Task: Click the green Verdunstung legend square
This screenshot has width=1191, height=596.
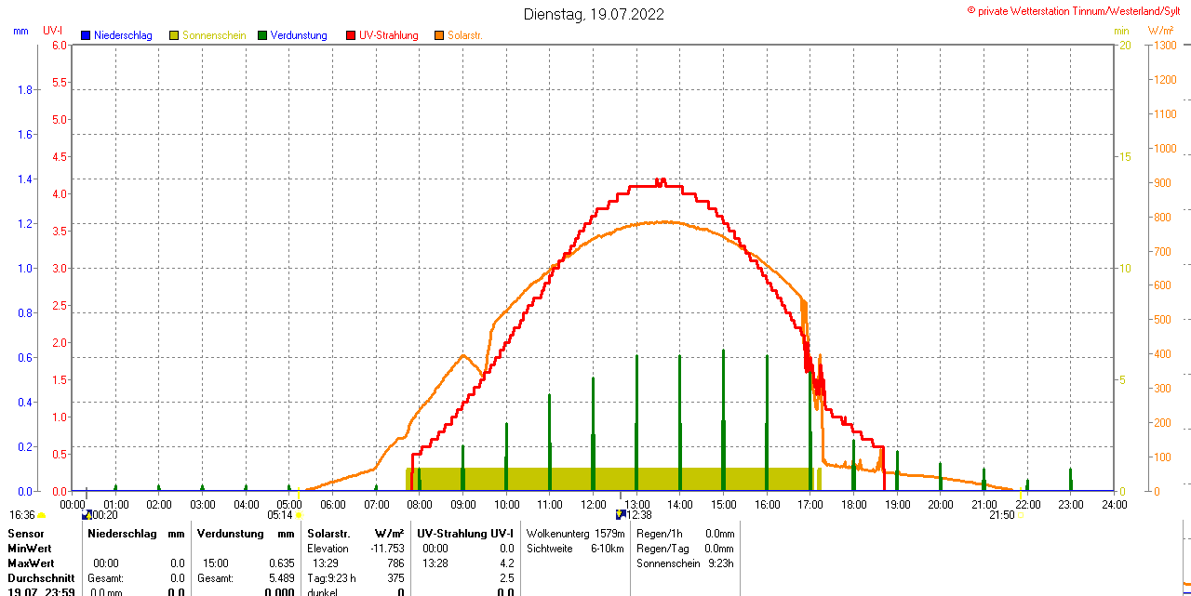Action: [x=262, y=35]
